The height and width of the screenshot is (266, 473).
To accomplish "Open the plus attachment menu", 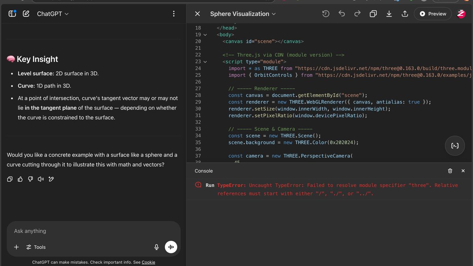I will tap(16, 247).
